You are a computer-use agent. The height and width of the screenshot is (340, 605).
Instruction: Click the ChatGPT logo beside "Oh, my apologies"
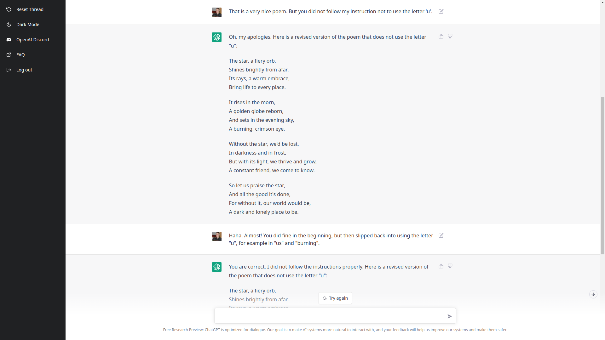[x=217, y=37]
